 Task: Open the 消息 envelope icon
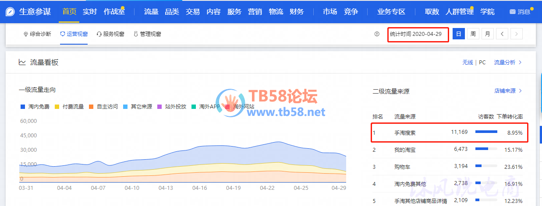coord(512,12)
